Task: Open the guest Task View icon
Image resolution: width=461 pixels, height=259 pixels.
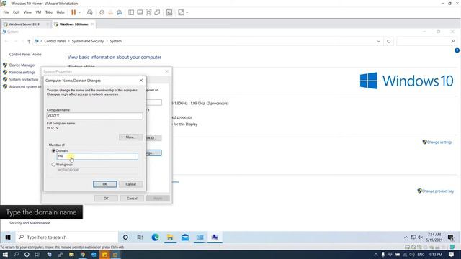Action: (140, 237)
